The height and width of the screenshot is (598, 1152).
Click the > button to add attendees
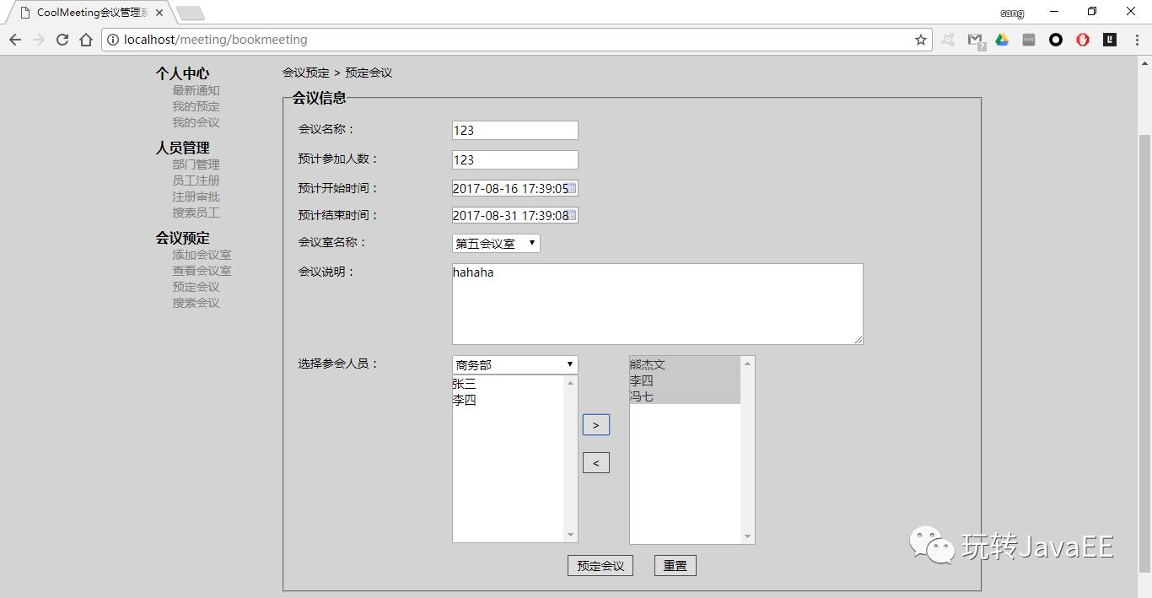pos(595,425)
